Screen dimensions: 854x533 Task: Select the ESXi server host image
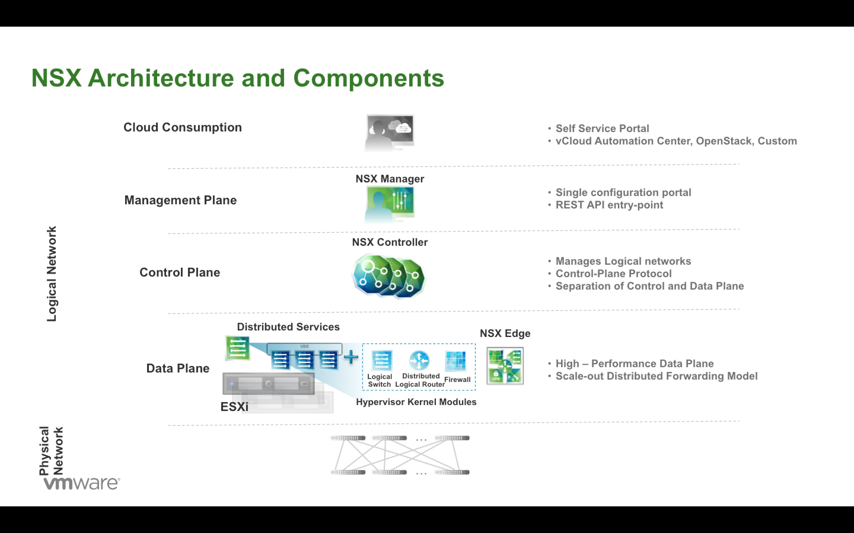coord(269,384)
